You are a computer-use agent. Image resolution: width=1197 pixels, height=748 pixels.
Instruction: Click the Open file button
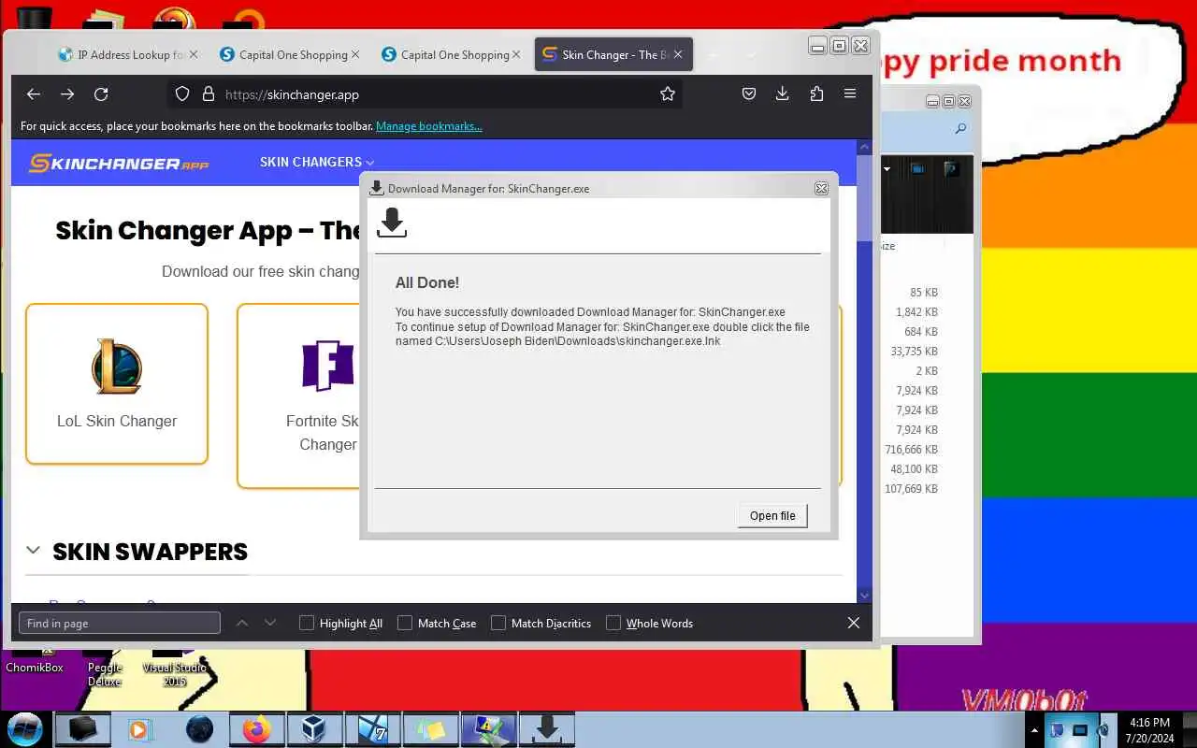(772, 515)
